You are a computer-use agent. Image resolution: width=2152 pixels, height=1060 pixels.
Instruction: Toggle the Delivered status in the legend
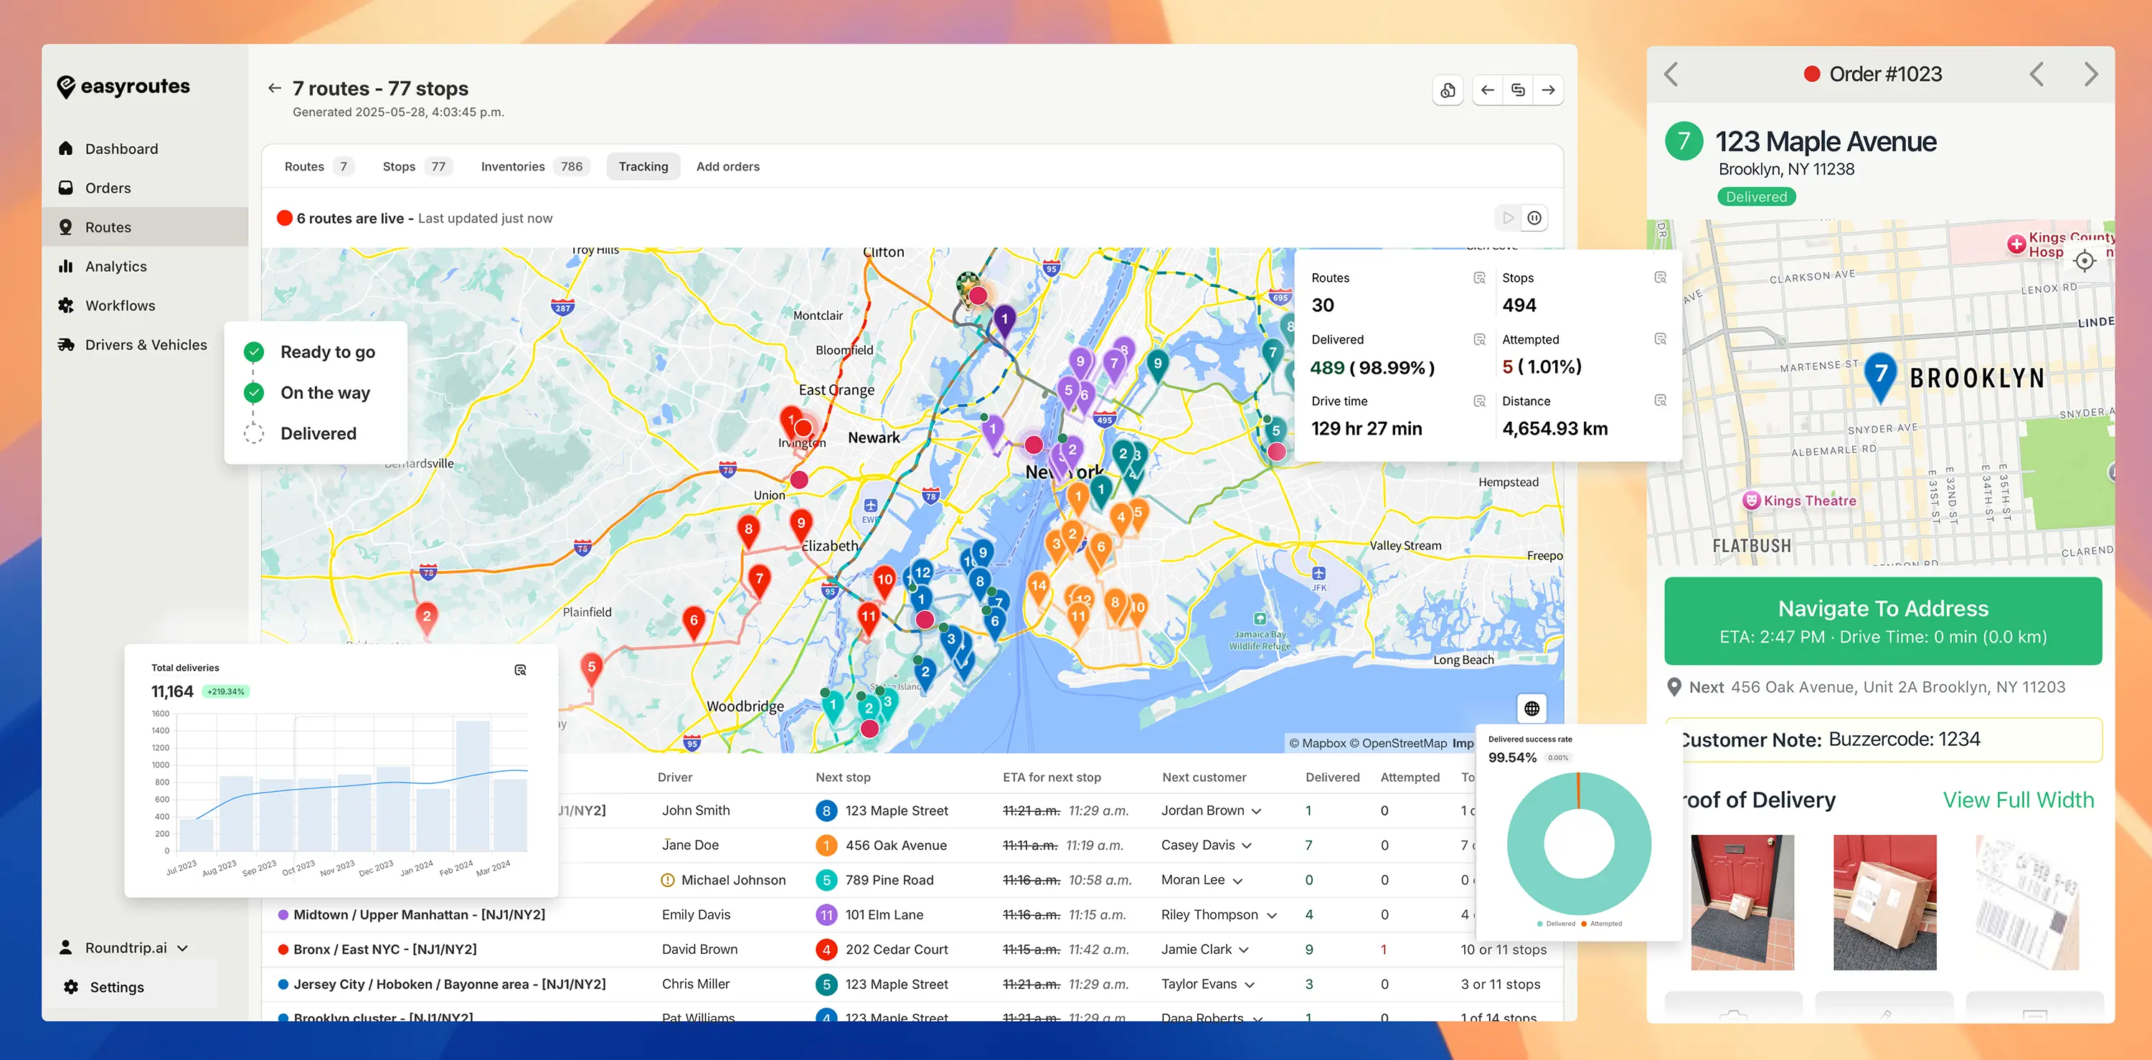tap(253, 432)
